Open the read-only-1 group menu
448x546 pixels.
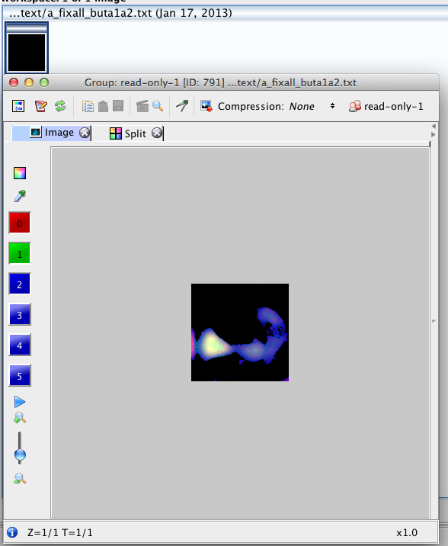click(x=386, y=106)
